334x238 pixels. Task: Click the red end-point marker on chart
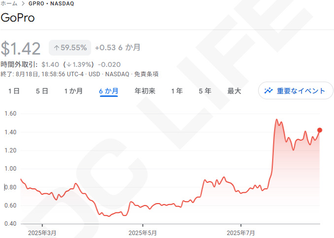[320, 130]
